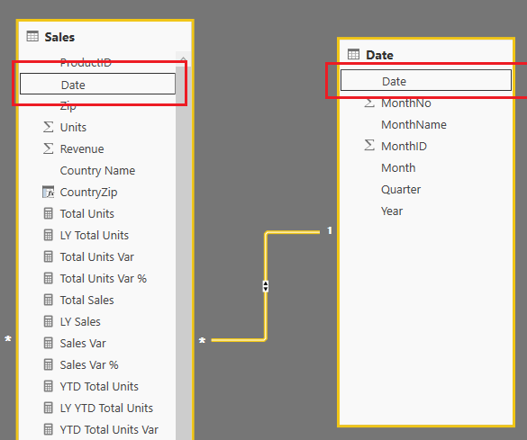This screenshot has height=440, width=527.
Task: Click the measure icon beside Sales Var %
Action: coord(49,364)
